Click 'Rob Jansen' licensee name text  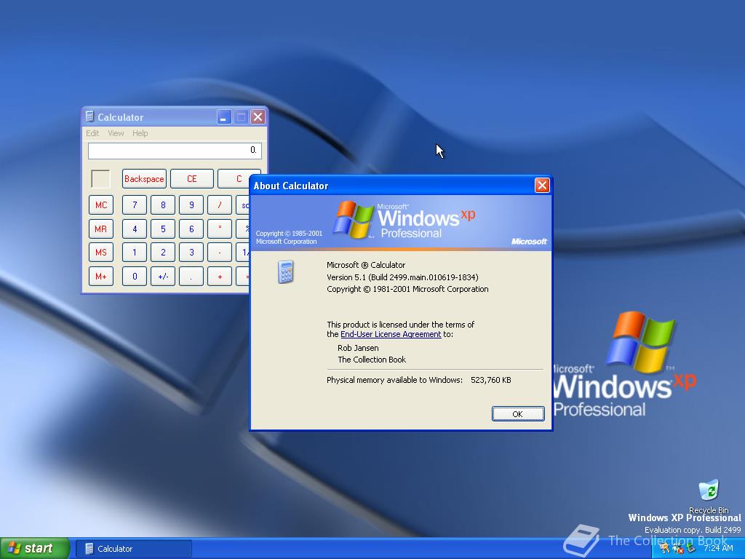tap(358, 348)
